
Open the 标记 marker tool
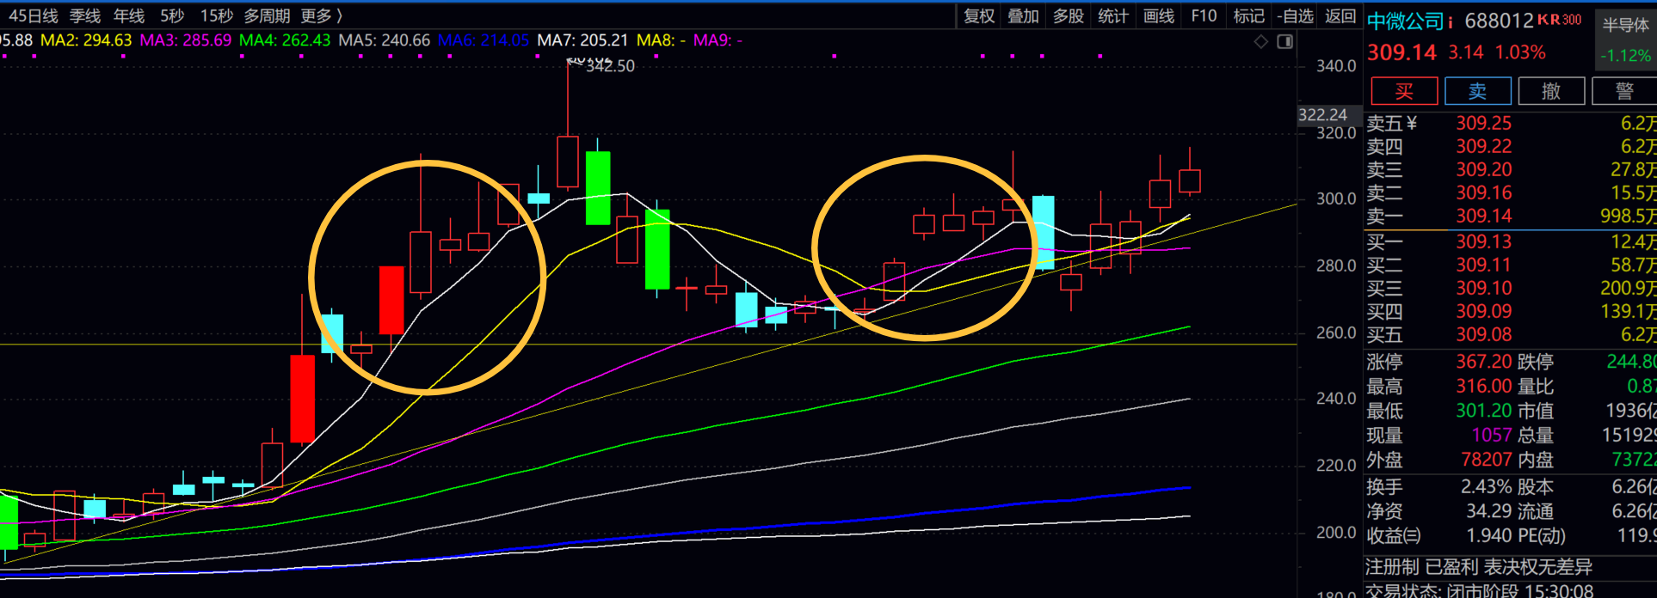1248,16
